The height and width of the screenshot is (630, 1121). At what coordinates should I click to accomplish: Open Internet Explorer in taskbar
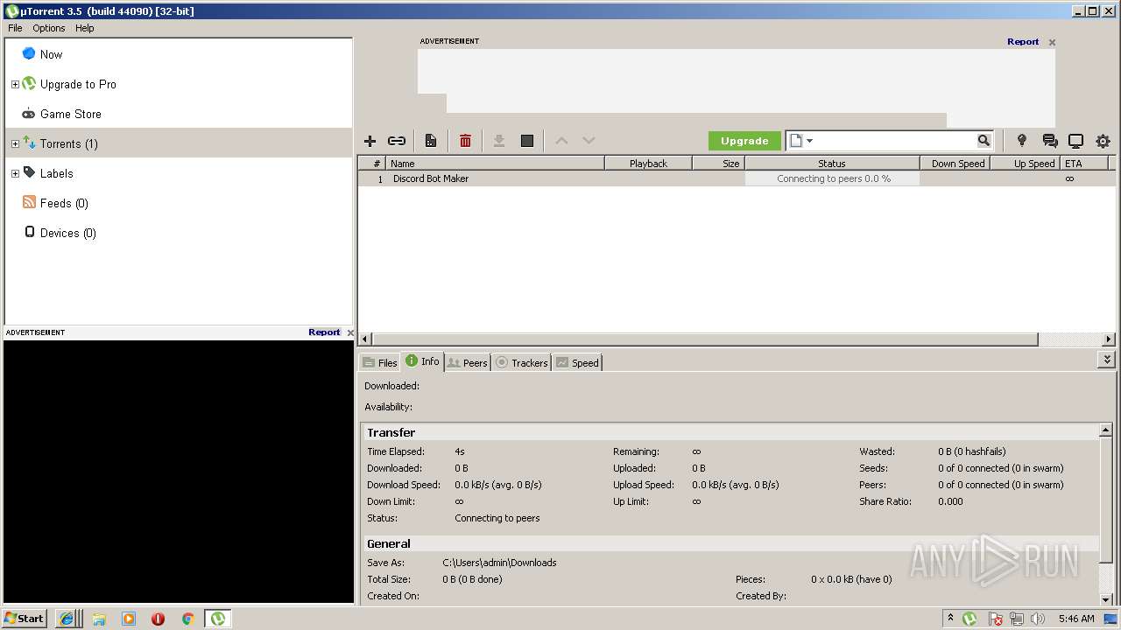point(67,619)
